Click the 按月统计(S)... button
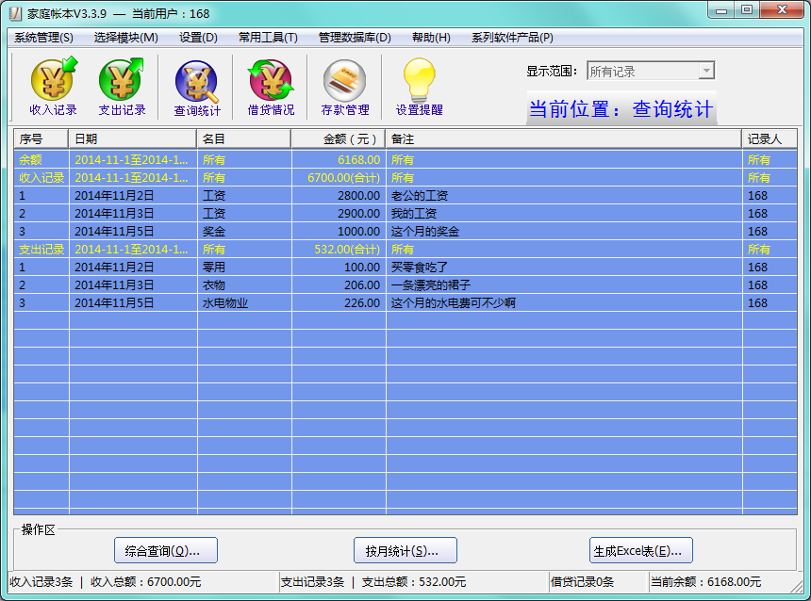 coord(405,550)
